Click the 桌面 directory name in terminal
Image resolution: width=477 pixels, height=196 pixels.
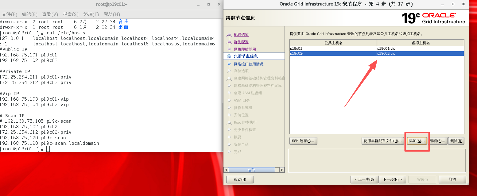tap(123, 27)
